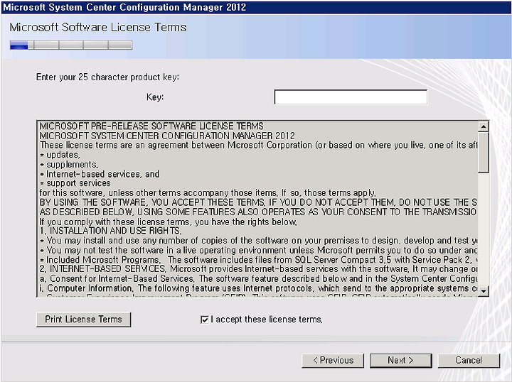Click the line starting 'BY USING THE SOFTWARE'
This screenshot has width=512, height=382.
click(258, 202)
